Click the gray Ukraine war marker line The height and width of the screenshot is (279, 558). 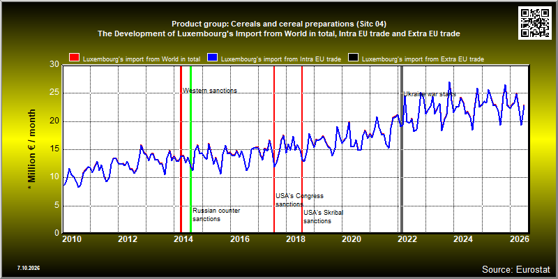pyautogui.click(x=402, y=149)
